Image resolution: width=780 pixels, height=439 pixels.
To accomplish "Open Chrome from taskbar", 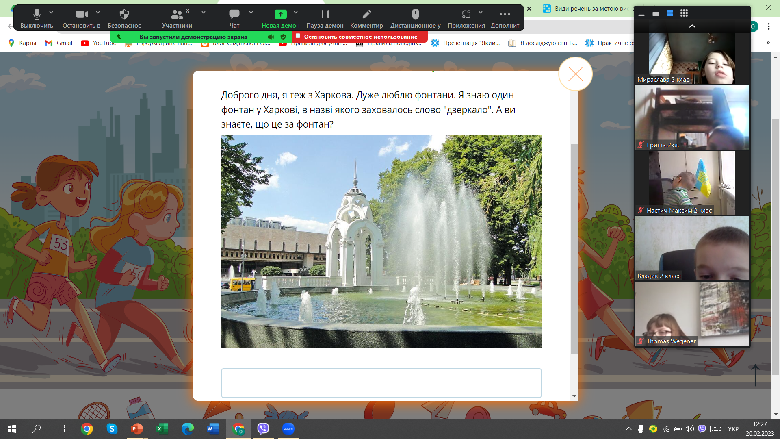I will [x=87, y=429].
